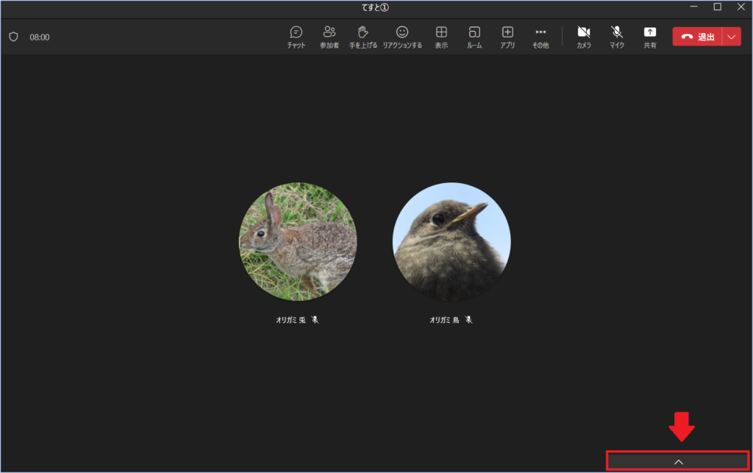This screenshot has height=473, width=753.
Task: Unmute the マイク microphone
Action: pyautogui.click(x=617, y=37)
